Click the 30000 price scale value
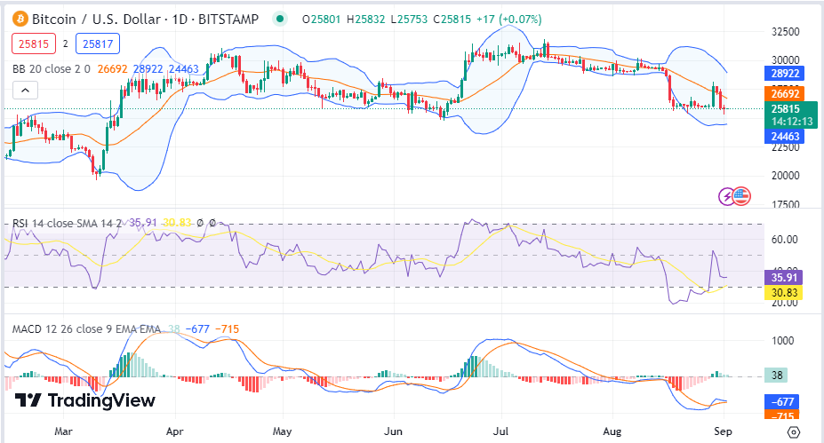 point(785,60)
